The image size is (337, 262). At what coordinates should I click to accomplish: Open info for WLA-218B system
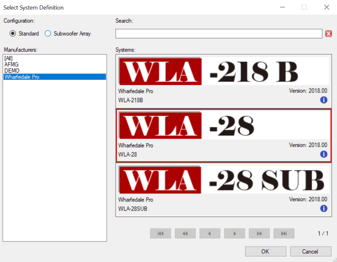click(x=324, y=100)
